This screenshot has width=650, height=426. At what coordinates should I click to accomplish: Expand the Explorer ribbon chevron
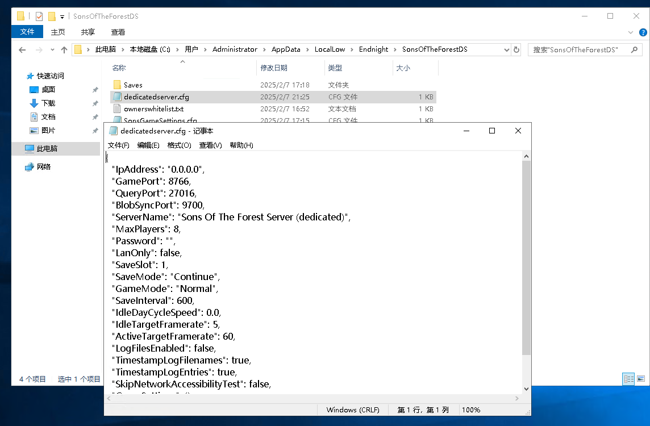(x=631, y=32)
